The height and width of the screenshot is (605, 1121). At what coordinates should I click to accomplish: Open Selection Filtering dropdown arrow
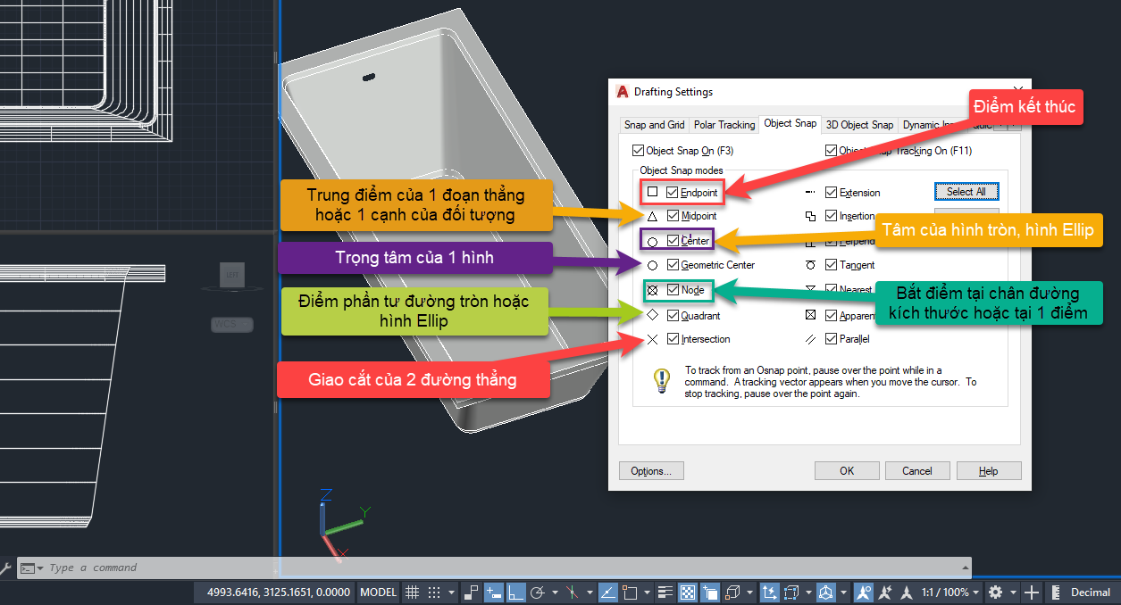(808, 592)
